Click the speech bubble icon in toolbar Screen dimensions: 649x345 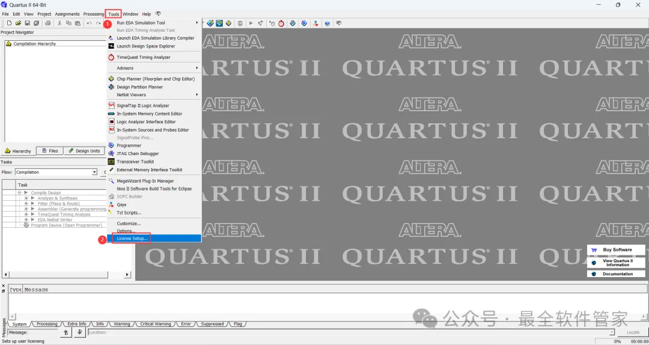[x=338, y=23]
